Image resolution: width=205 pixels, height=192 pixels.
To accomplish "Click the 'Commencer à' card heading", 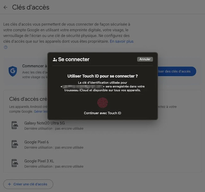I will [x=35, y=66].
